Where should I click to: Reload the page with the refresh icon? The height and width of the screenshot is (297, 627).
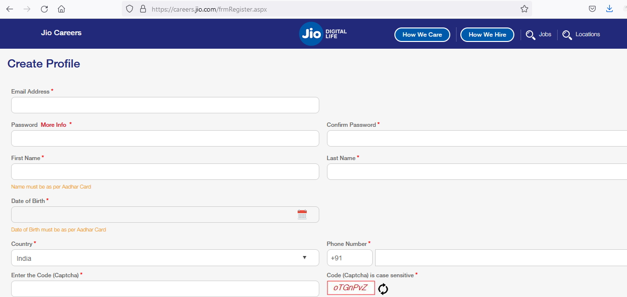pyautogui.click(x=44, y=9)
